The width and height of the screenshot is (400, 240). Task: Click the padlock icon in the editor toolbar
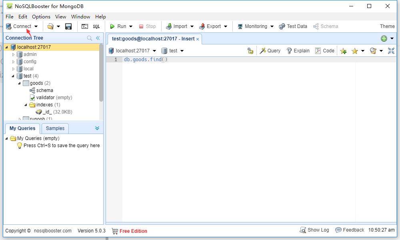coord(250,50)
